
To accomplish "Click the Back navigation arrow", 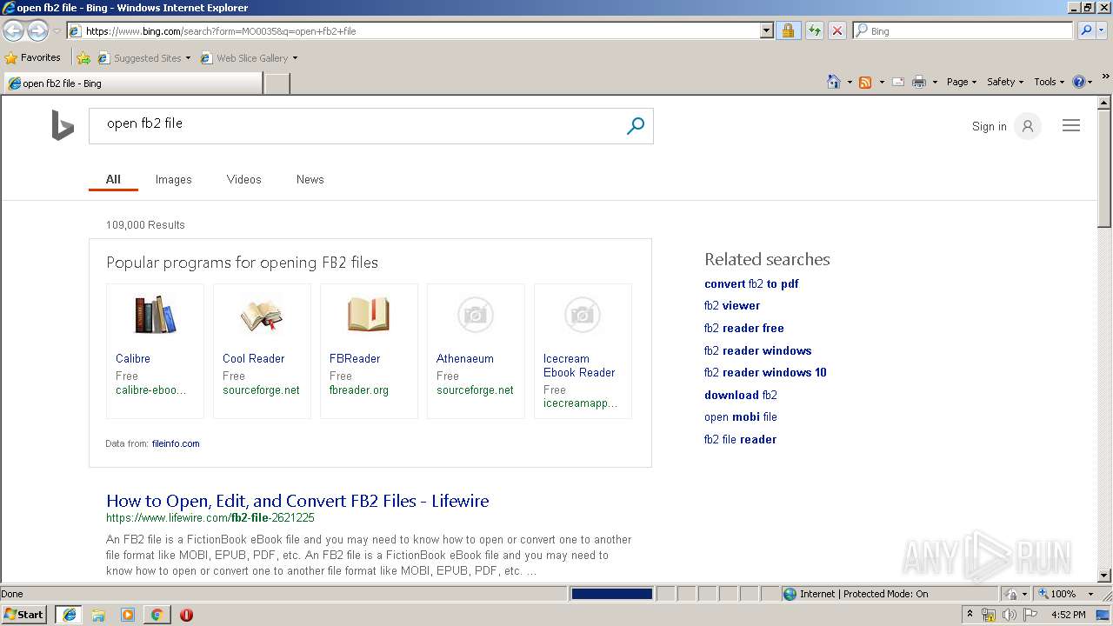I will click(14, 30).
